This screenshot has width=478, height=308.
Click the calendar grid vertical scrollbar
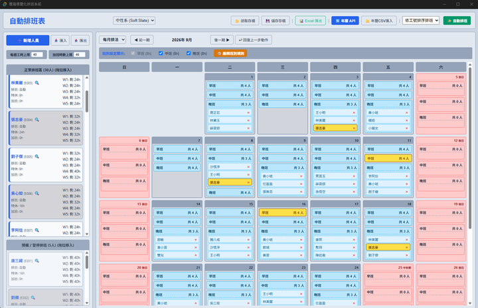coord(470,184)
